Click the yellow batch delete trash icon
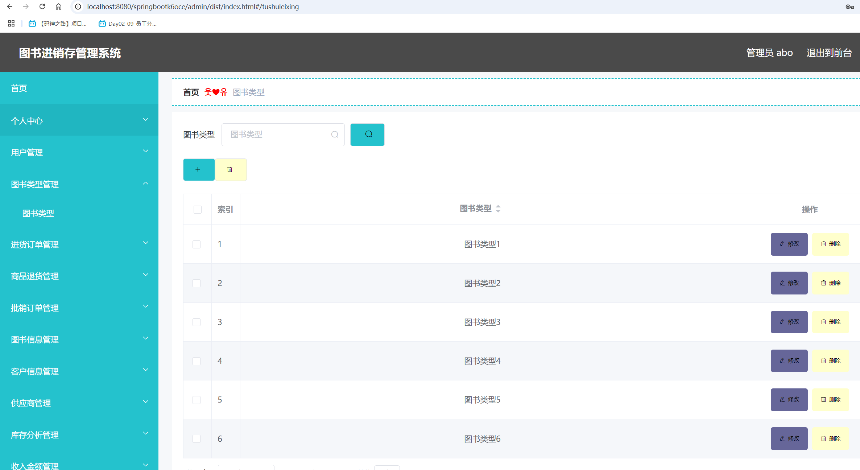Screen dimensions: 860x470 pos(230,169)
